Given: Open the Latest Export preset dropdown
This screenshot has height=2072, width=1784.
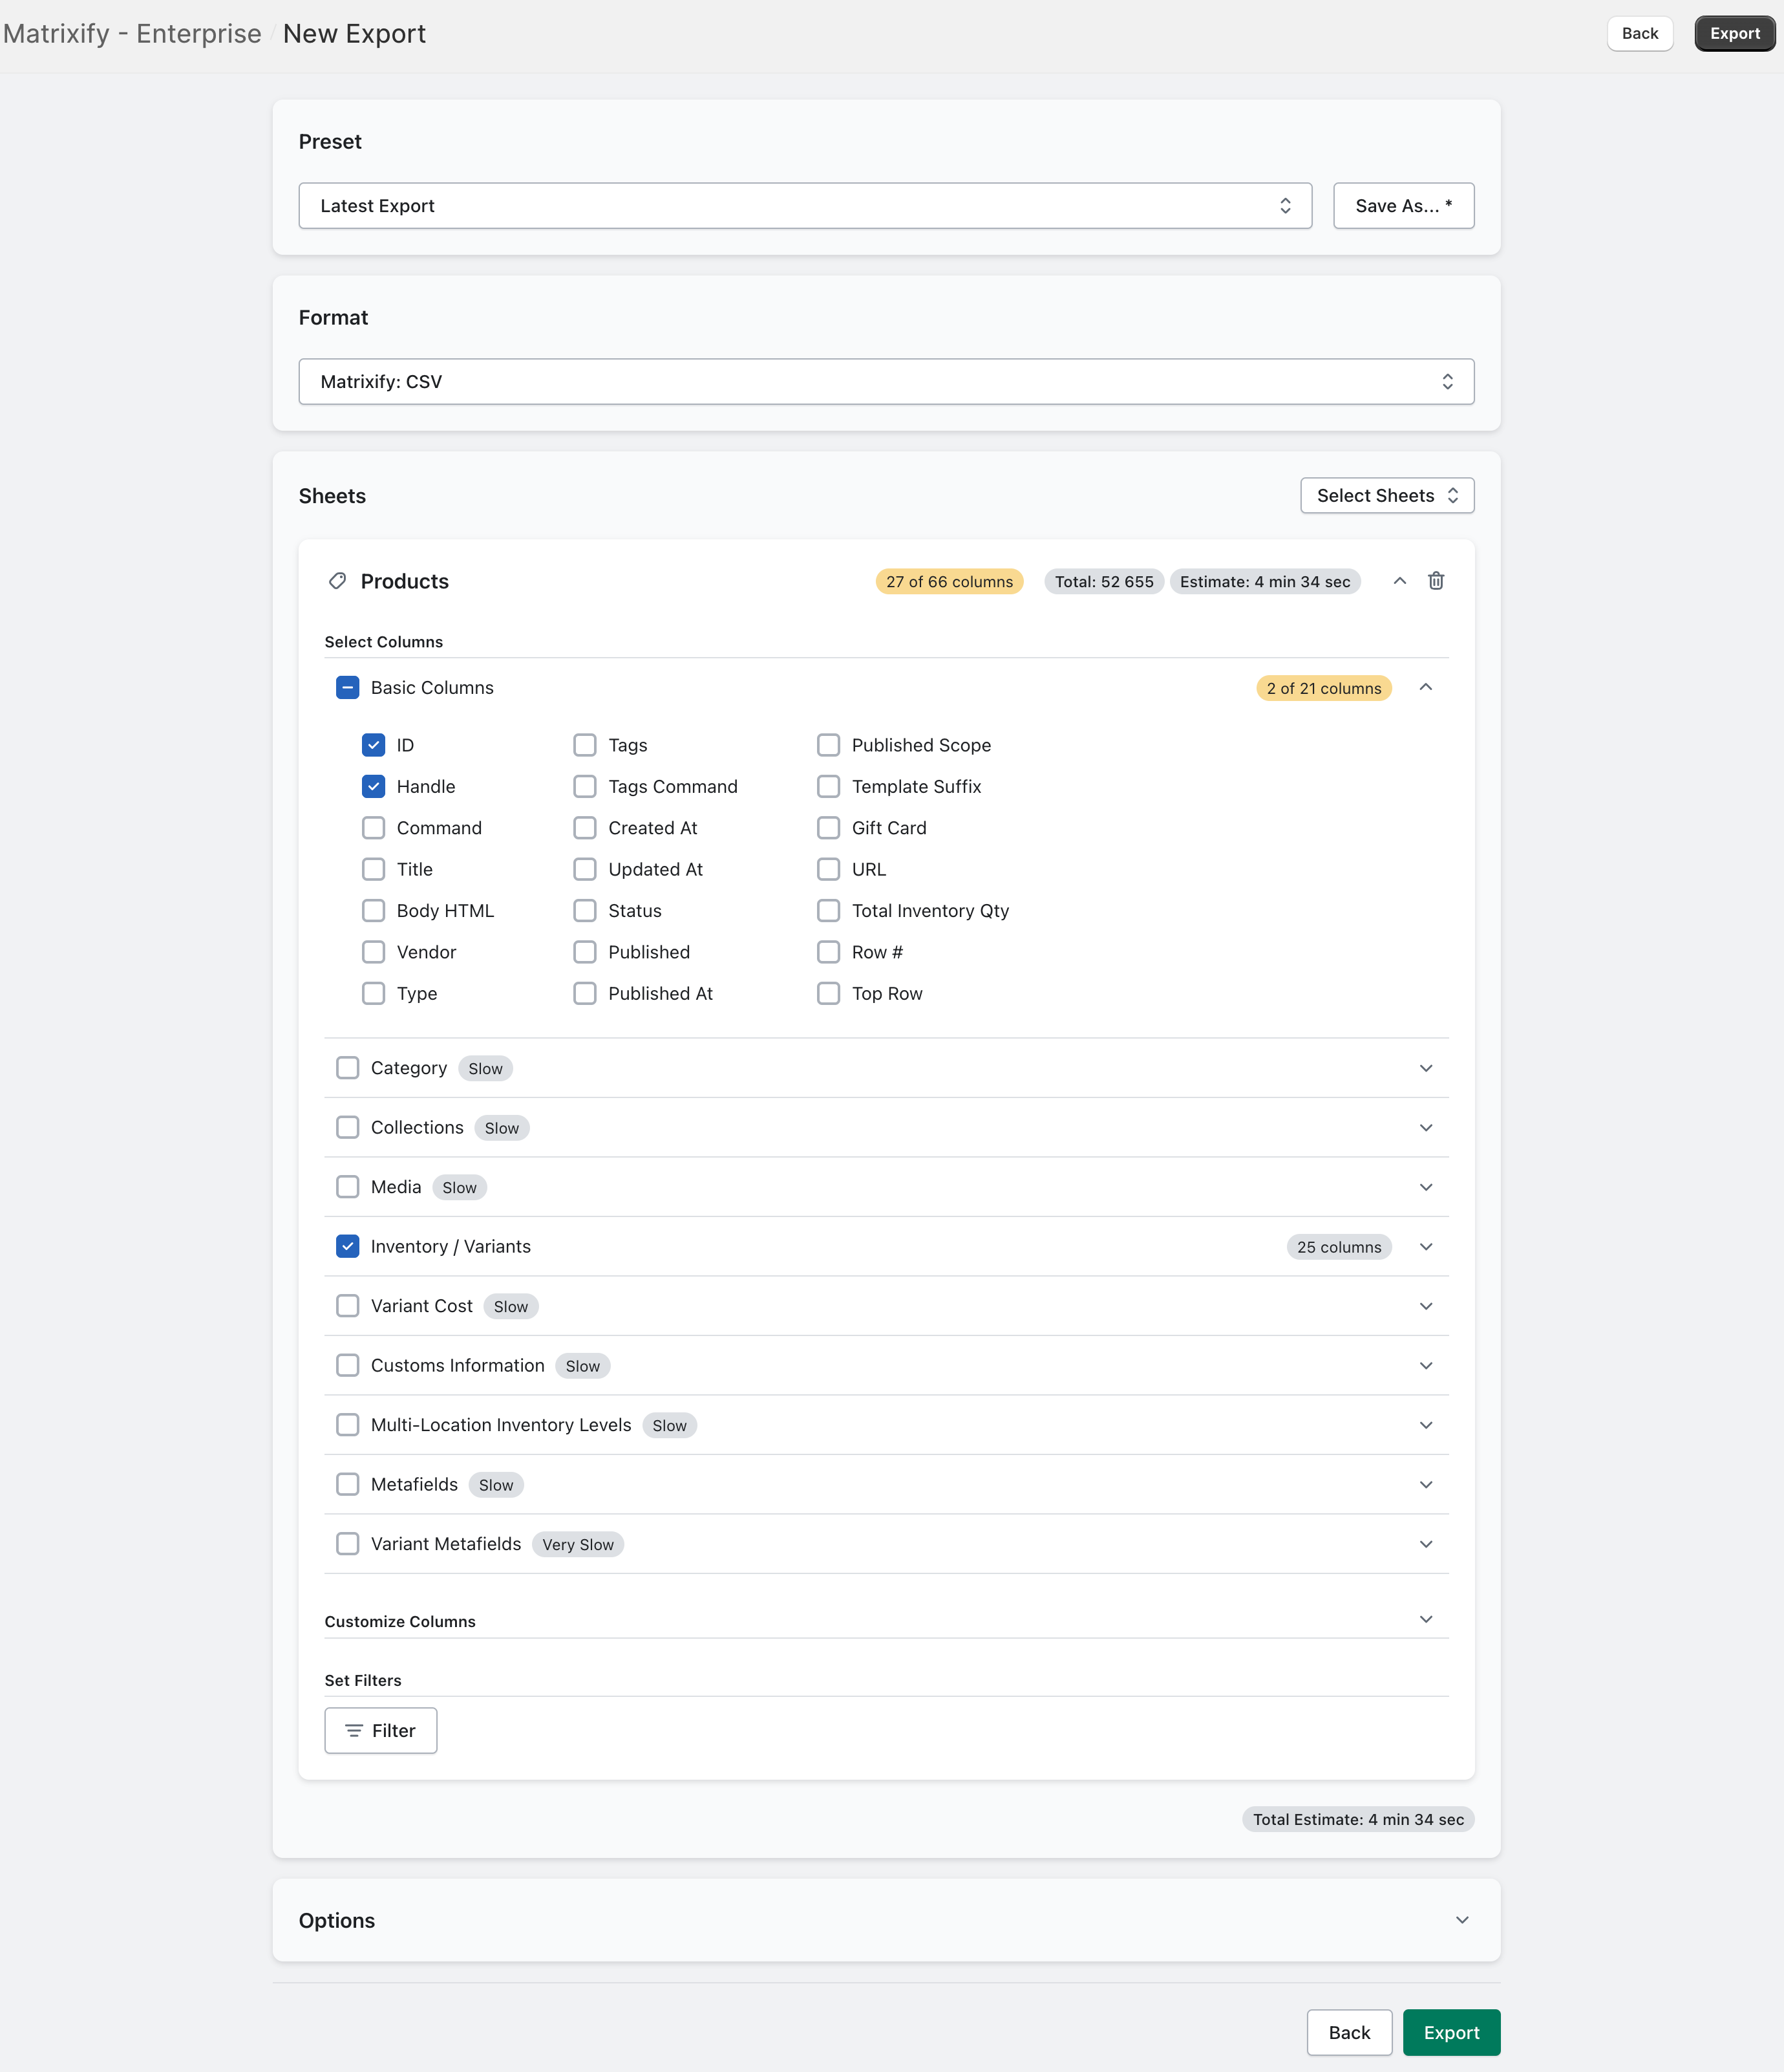Looking at the screenshot, I should tap(805, 205).
